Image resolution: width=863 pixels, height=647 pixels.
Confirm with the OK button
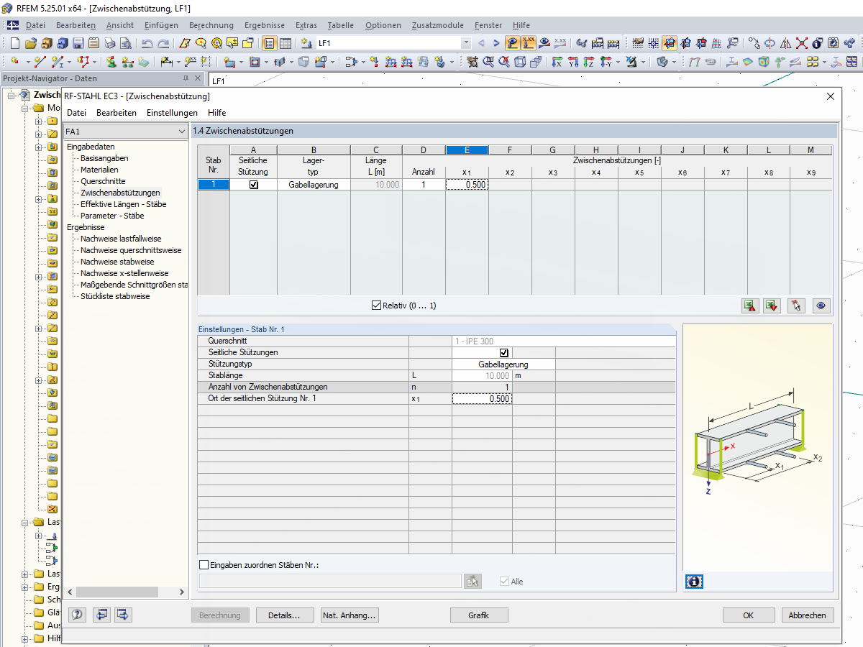[x=749, y=615]
